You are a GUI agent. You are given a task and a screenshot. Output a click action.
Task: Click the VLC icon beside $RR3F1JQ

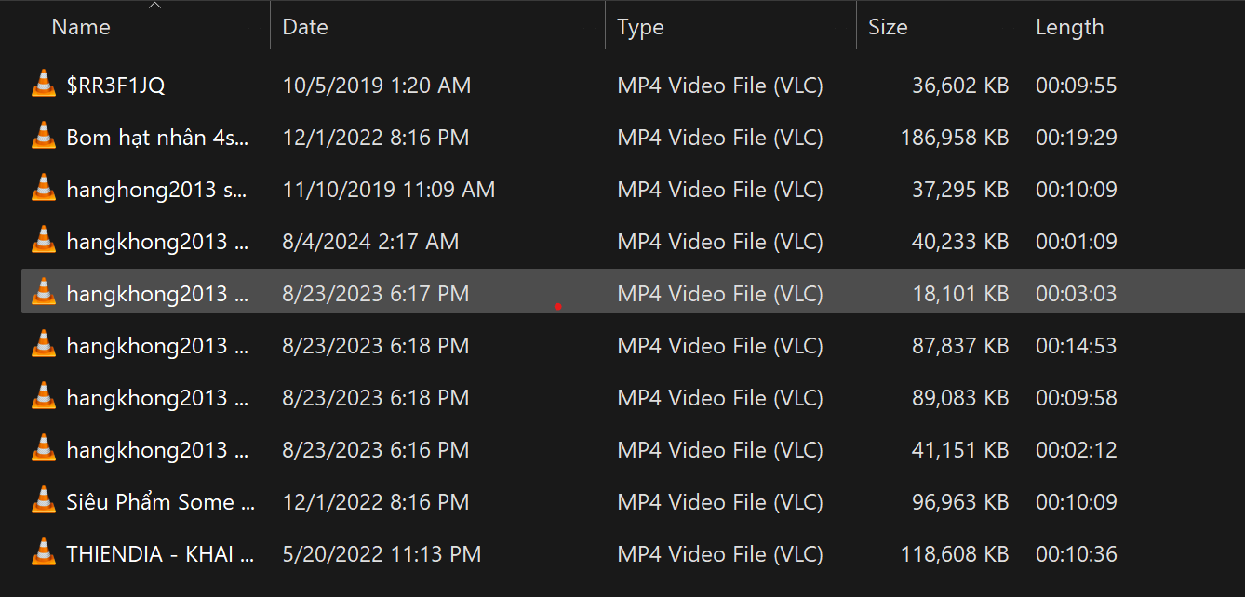click(43, 85)
